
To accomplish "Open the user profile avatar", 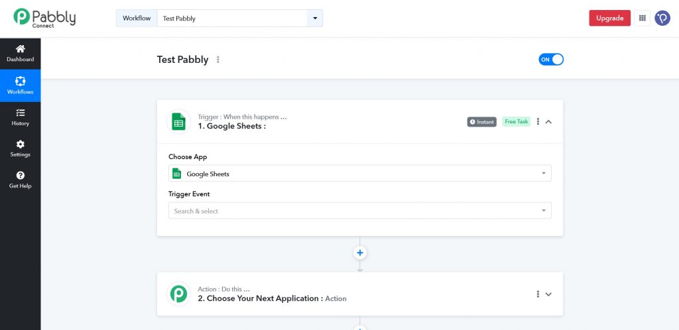I will [662, 19].
